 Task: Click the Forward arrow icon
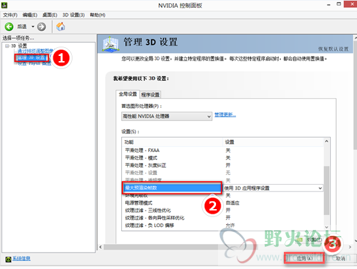click(41, 26)
